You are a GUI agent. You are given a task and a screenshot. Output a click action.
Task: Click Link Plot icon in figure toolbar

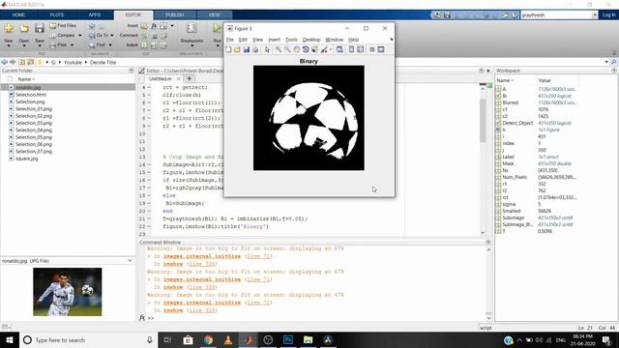point(339,49)
